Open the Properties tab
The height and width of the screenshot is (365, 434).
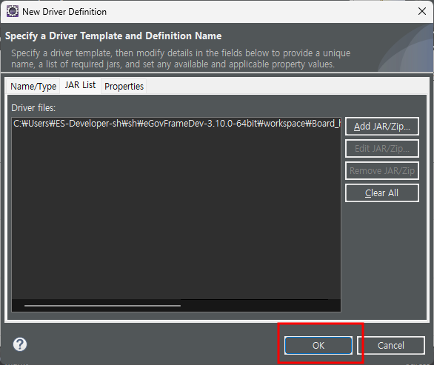[x=124, y=87]
